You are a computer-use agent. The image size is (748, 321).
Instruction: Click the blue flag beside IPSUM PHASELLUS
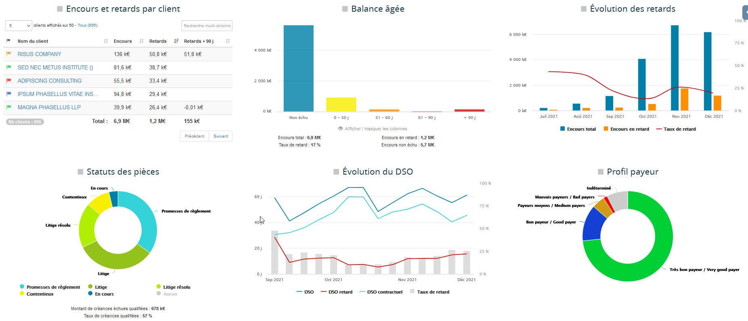pos(8,94)
